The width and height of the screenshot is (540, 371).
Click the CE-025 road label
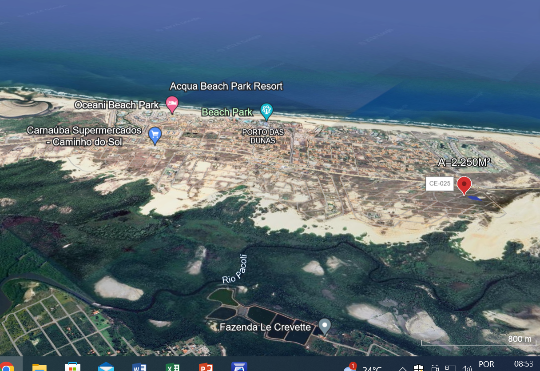[440, 184]
